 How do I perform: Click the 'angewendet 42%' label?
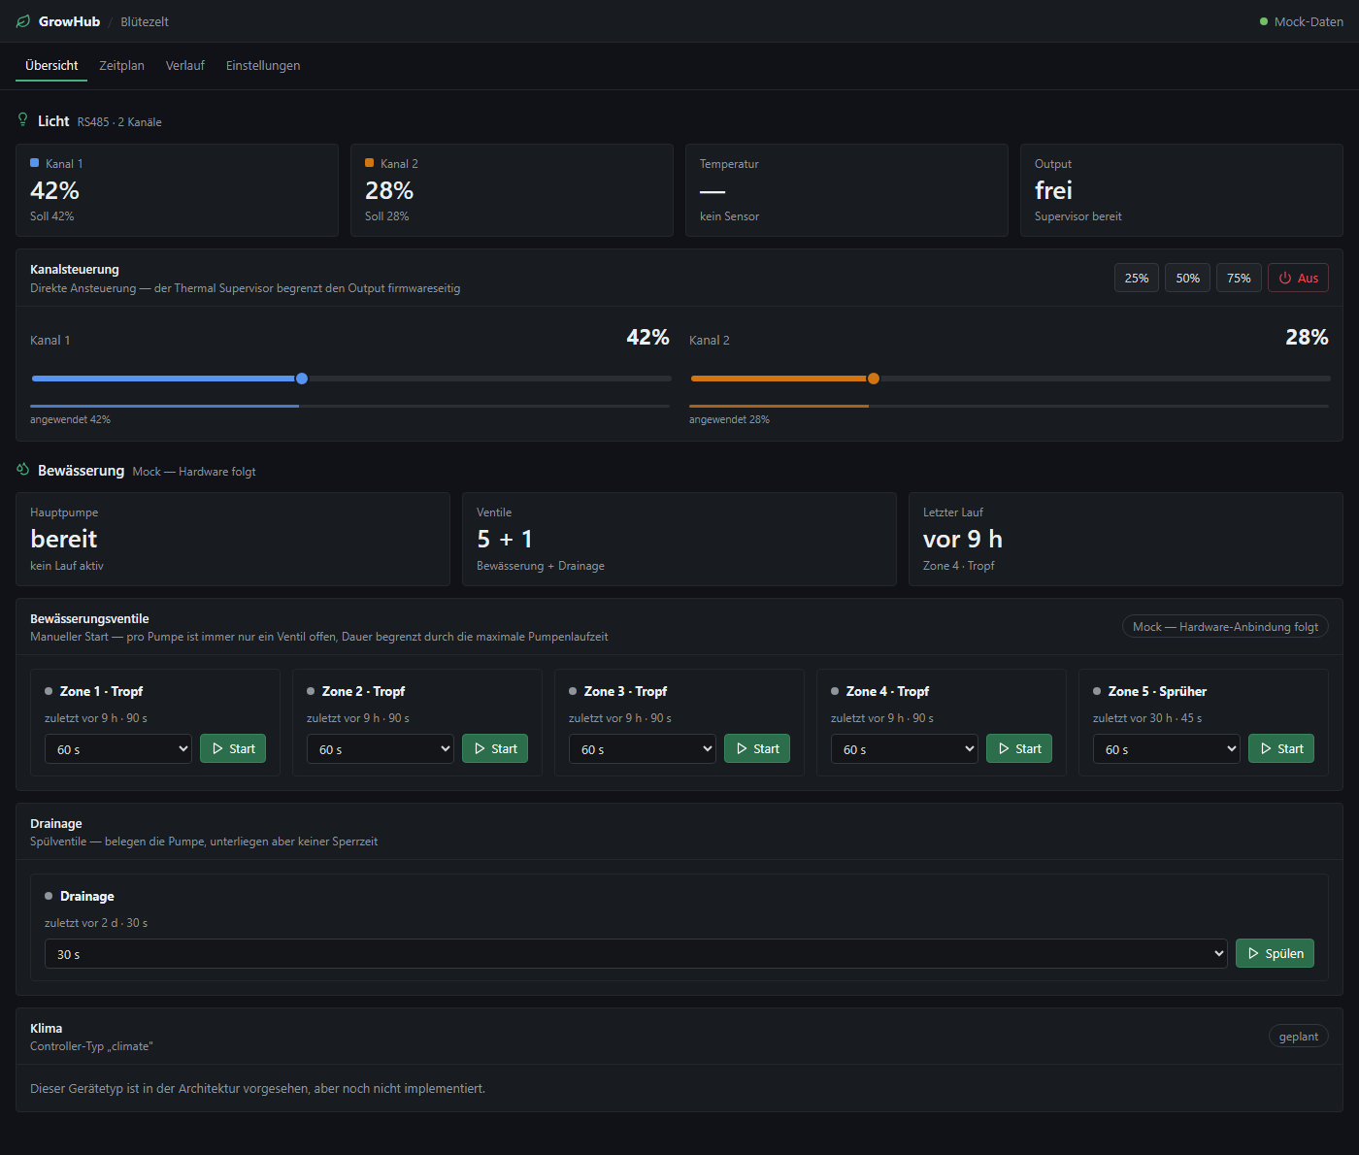click(70, 419)
